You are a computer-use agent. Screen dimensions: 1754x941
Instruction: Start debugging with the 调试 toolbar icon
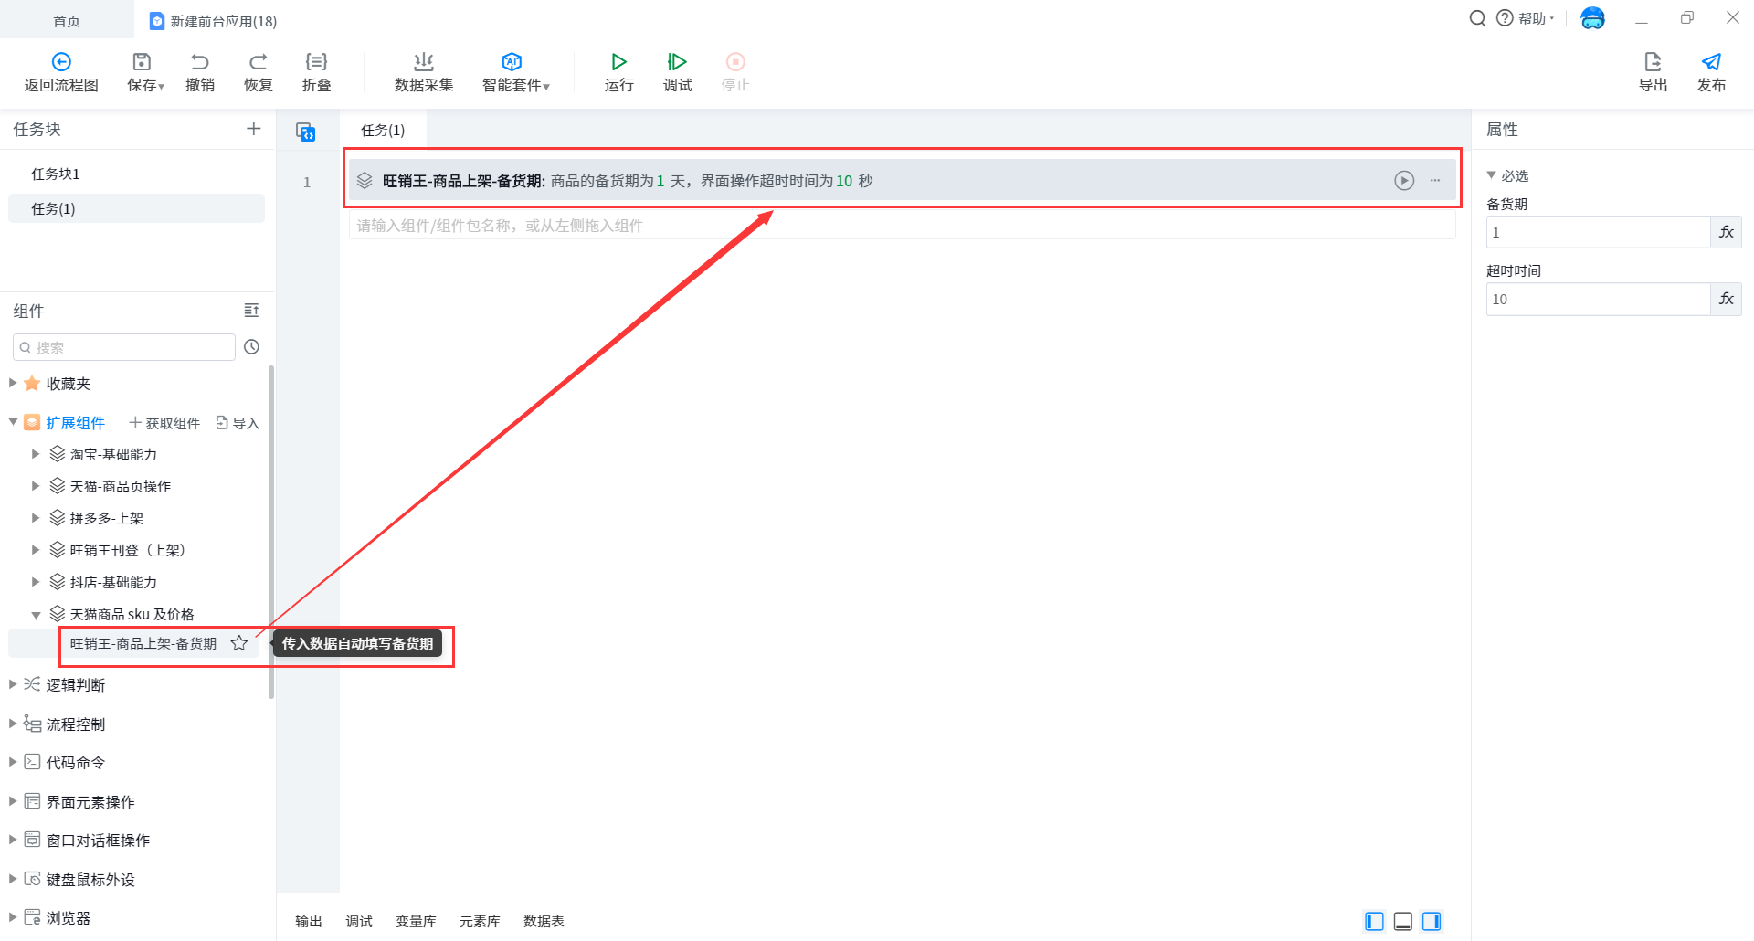tap(677, 62)
